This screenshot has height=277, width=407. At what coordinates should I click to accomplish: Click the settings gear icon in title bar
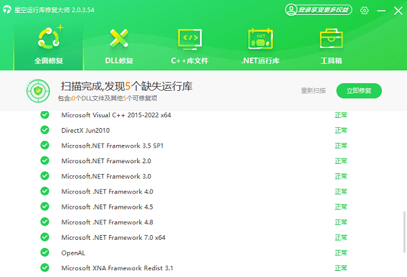coord(364,10)
